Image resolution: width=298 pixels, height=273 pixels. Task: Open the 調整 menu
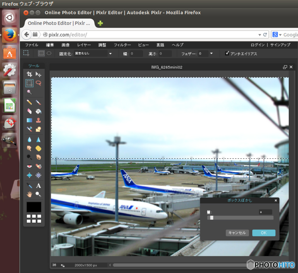[x=102, y=45]
